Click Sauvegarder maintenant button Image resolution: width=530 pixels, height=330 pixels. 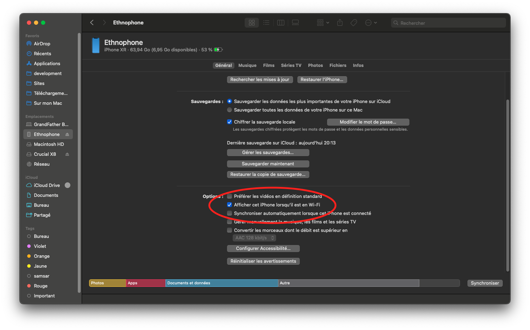click(268, 164)
